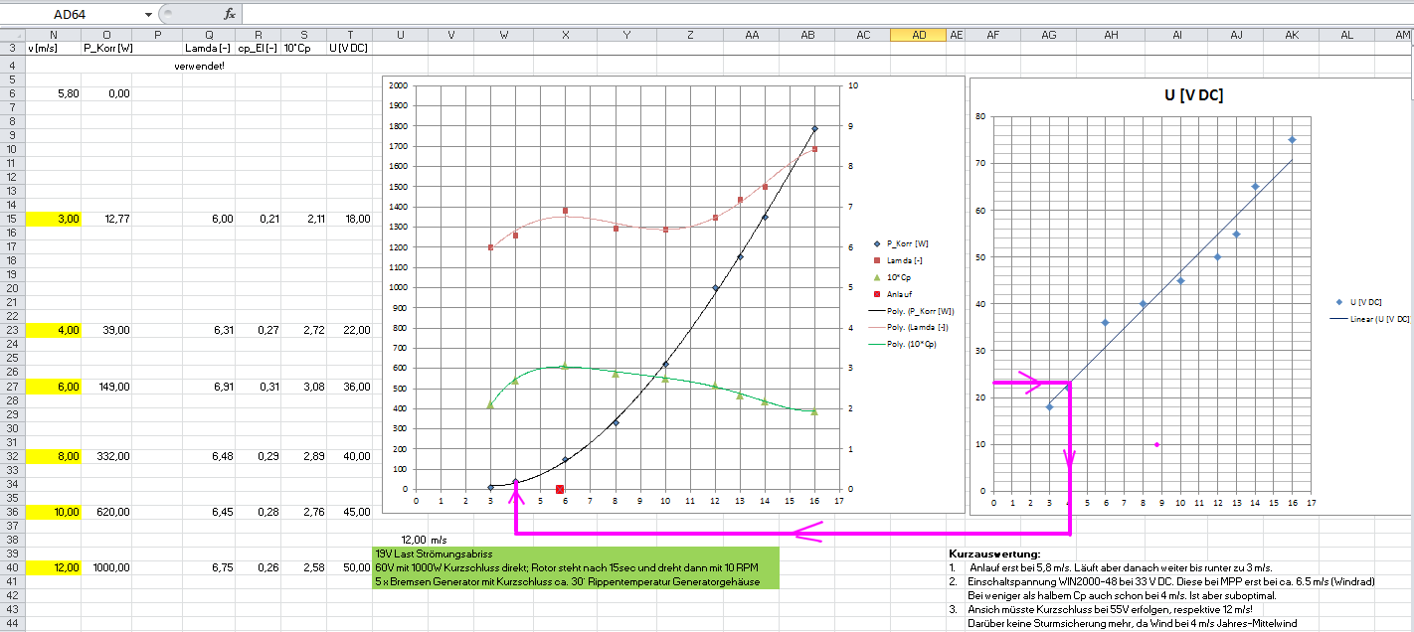Viewport: 1414px width, 632px height.
Task: Select the 10*Cp triangle legend entry
Action: pyautogui.click(x=900, y=277)
